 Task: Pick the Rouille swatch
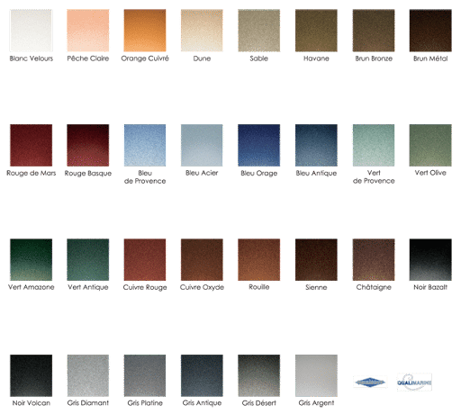pyautogui.click(x=259, y=260)
